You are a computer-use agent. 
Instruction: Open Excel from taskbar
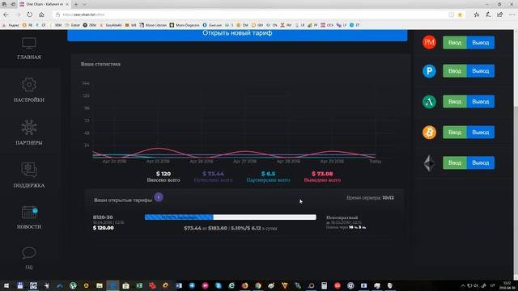139,285
